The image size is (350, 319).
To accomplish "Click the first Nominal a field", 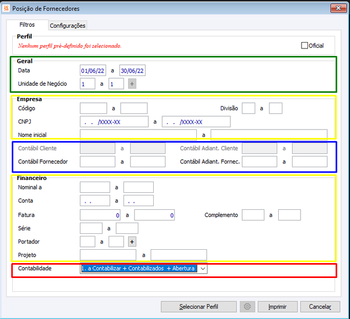I will (x=95, y=187).
